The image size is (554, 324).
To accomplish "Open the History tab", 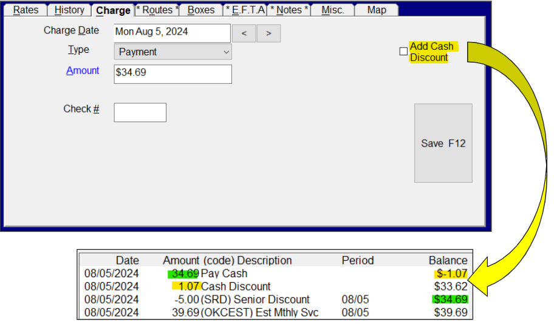I will [x=69, y=10].
